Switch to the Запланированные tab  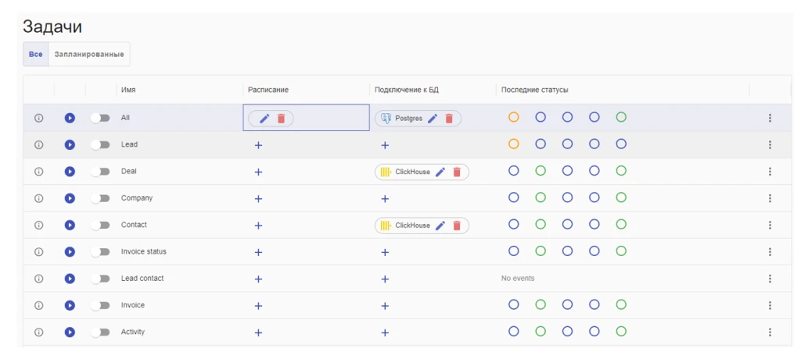pyautogui.click(x=88, y=55)
